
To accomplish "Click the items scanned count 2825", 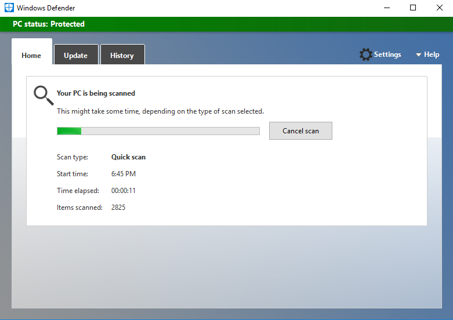I will [118, 208].
